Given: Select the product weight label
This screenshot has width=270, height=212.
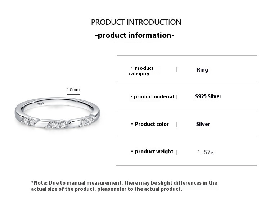Looking at the screenshot, I should click(x=154, y=152).
